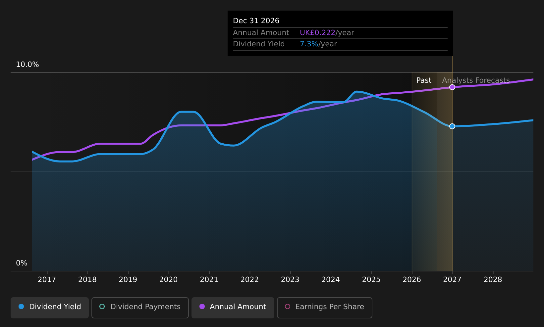Click the teal Dividend Payments legend circle

[x=102, y=306]
